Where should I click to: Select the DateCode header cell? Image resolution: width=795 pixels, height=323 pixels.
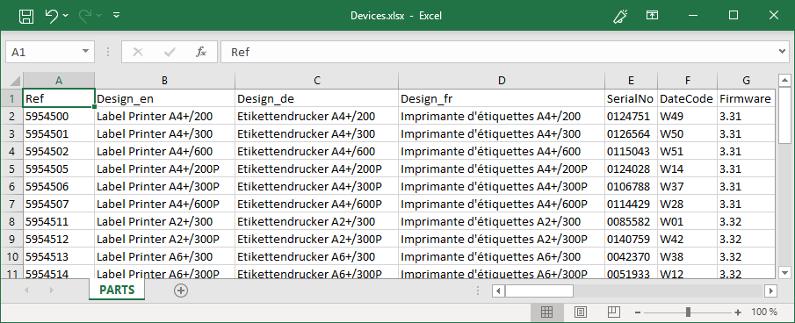(688, 98)
